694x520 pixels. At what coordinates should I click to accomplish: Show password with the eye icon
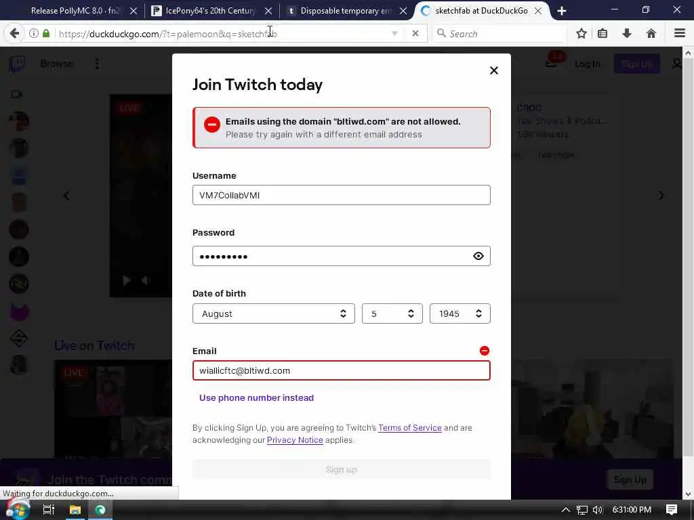tap(478, 256)
